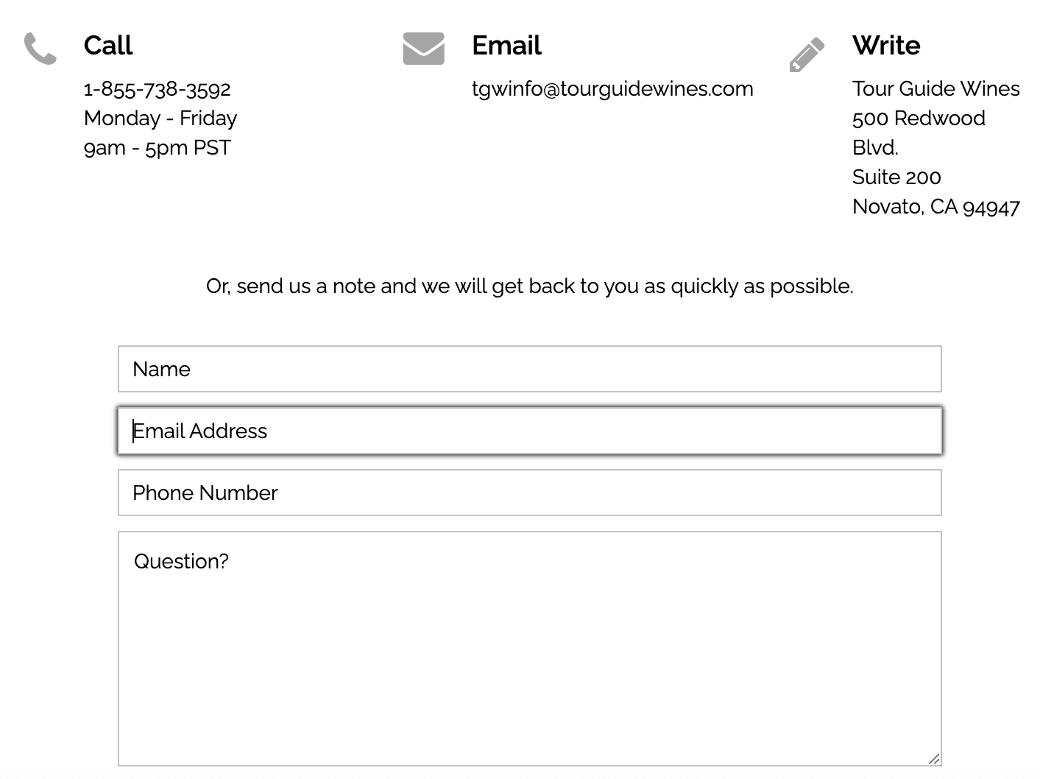The width and height of the screenshot is (1040, 779).
Task: Click the Novato, CA 94947 line
Action: point(936,207)
